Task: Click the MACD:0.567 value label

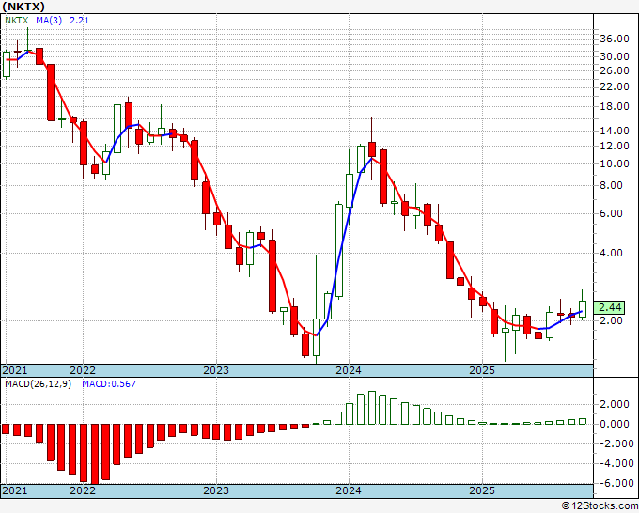Action: (x=109, y=384)
